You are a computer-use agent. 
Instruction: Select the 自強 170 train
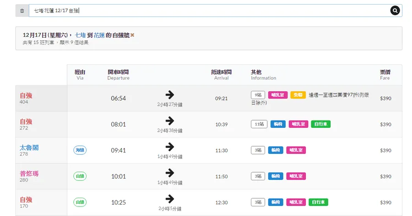tap(26, 200)
